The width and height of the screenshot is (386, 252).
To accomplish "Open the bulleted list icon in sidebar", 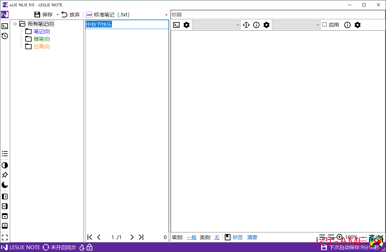I will click(x=5, y=154).
